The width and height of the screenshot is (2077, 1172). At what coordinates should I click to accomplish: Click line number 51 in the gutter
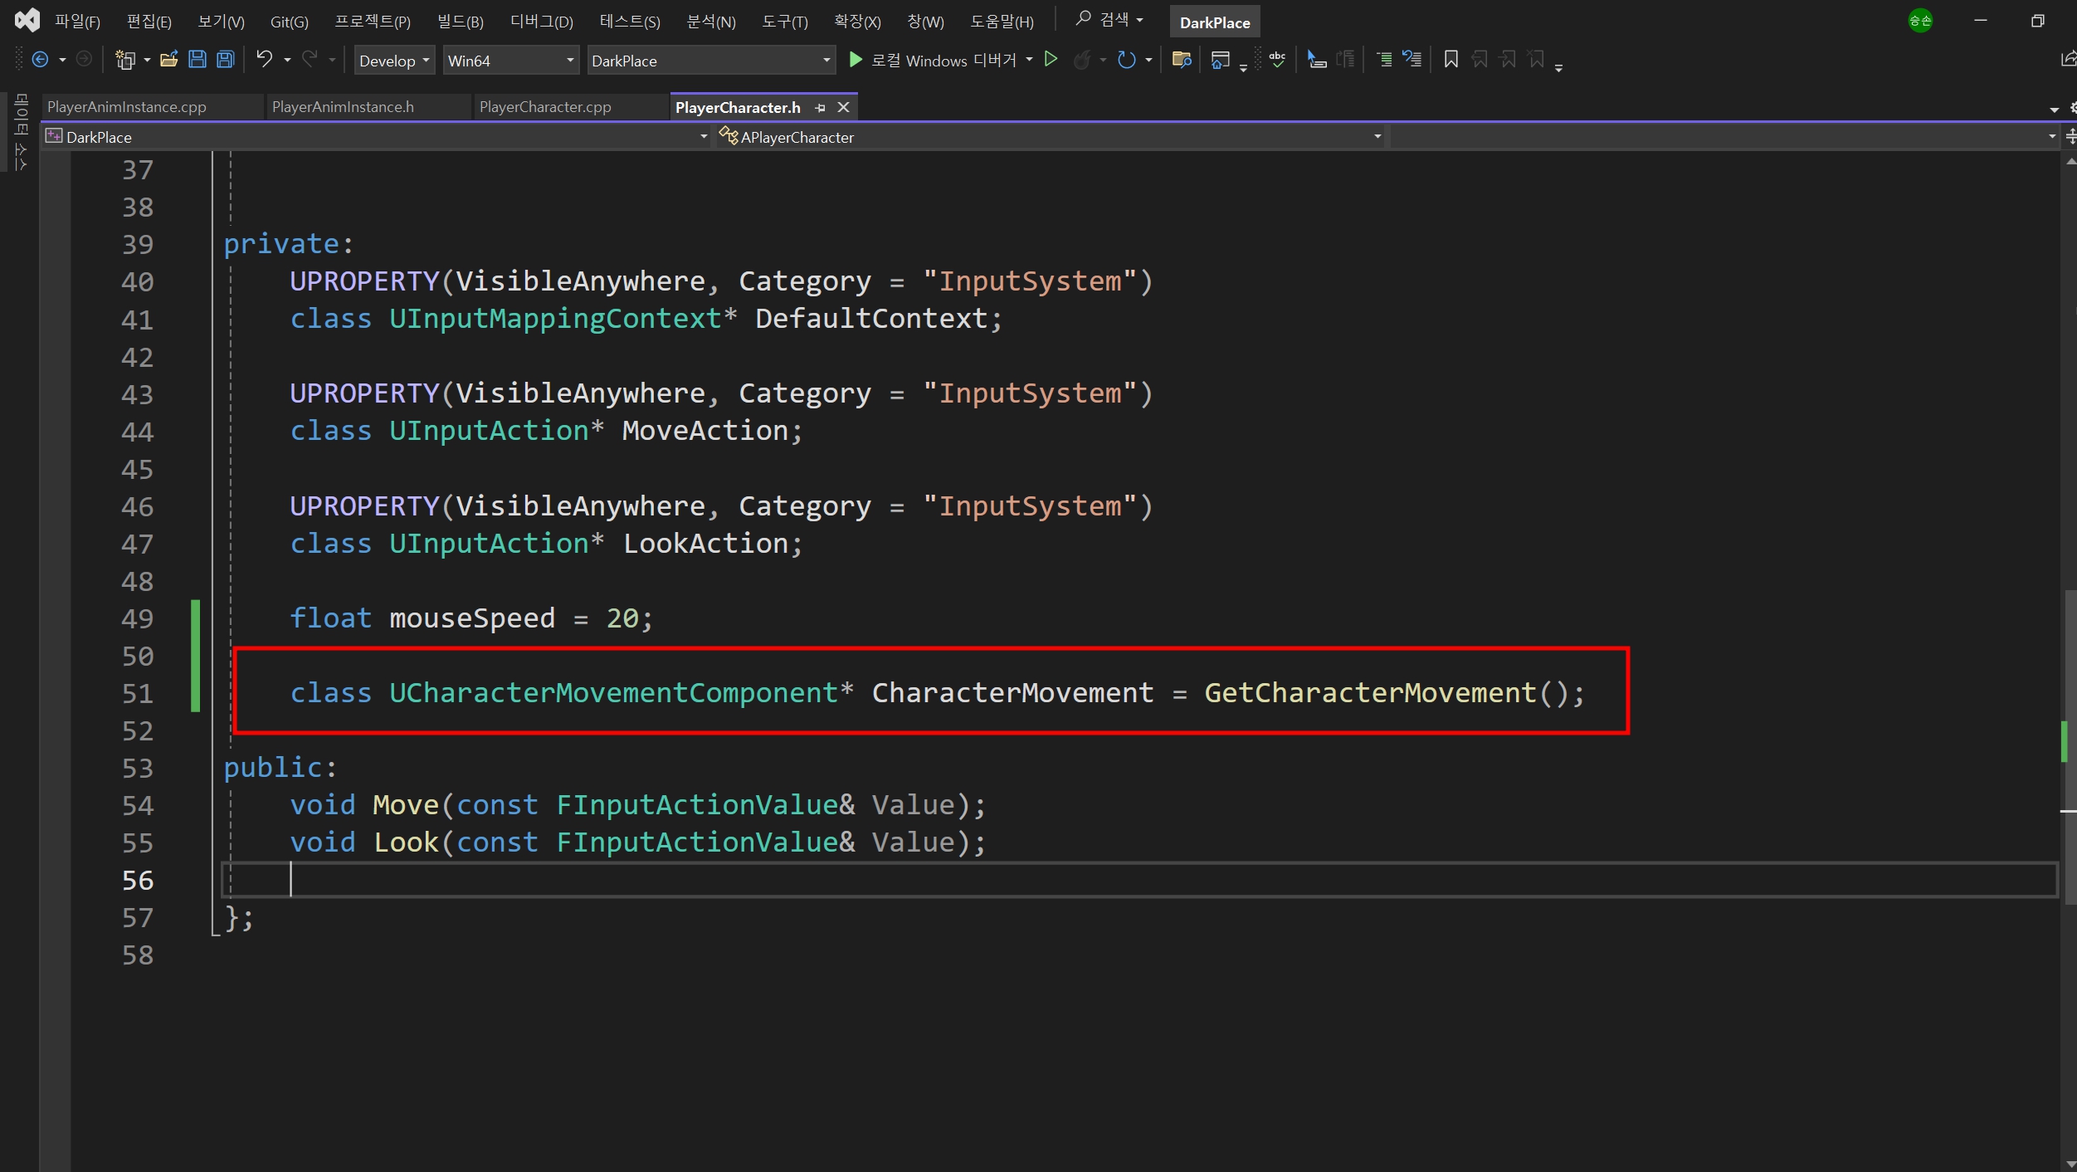click(x=138, y=694)
